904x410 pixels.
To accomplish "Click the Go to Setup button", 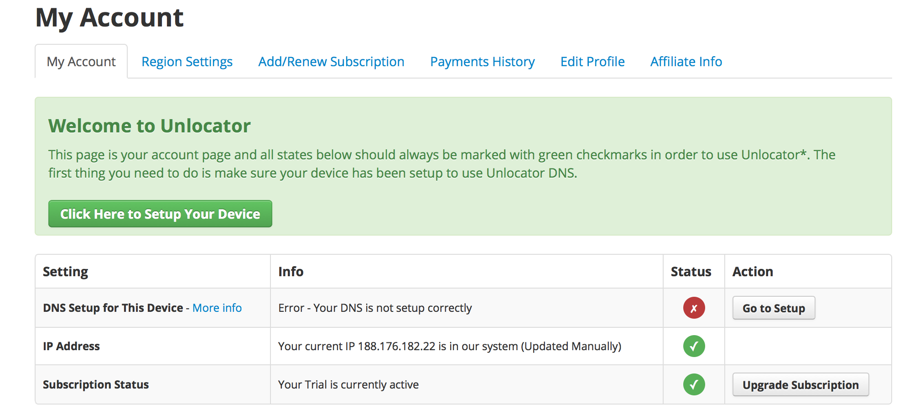I will tap(774, 308).
